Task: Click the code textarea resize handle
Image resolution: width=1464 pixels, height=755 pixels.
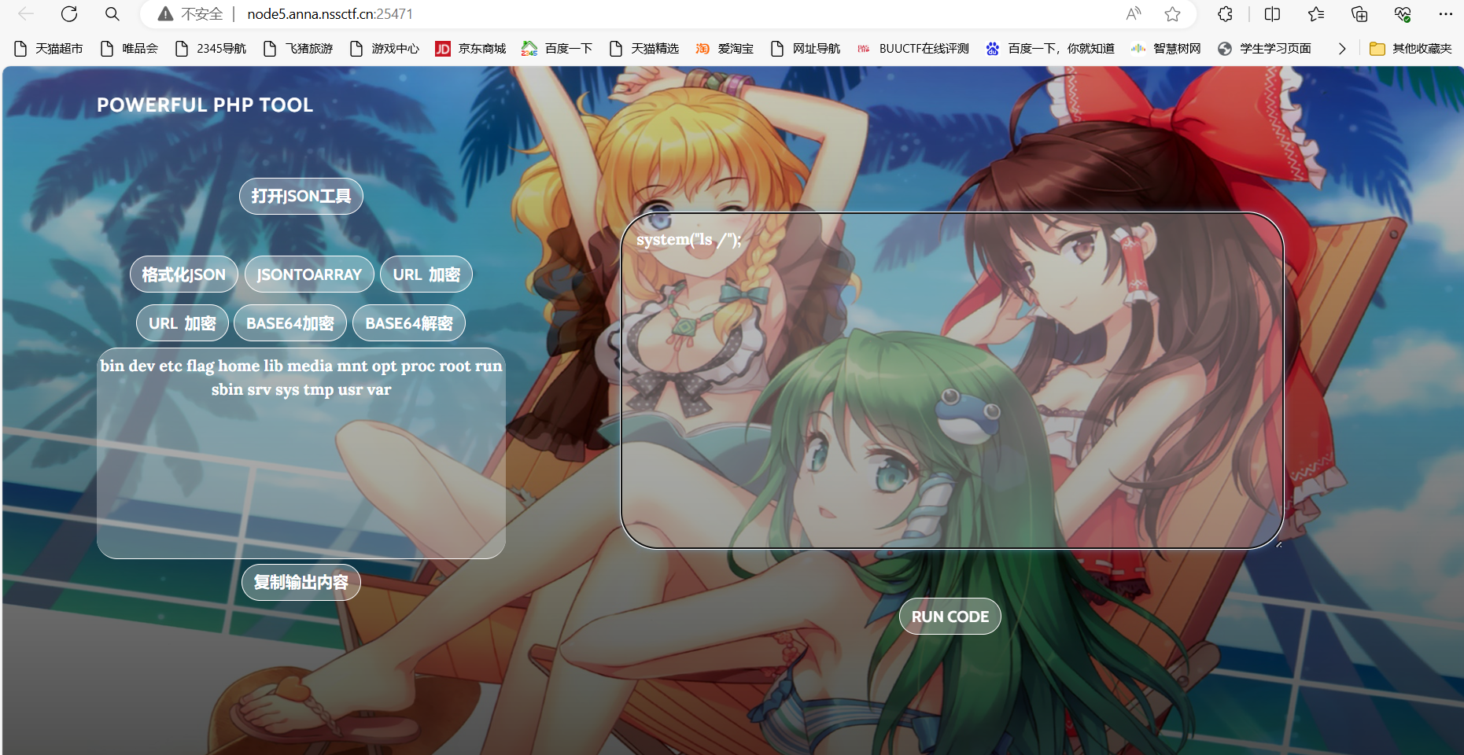Action: click(1278, 543)
